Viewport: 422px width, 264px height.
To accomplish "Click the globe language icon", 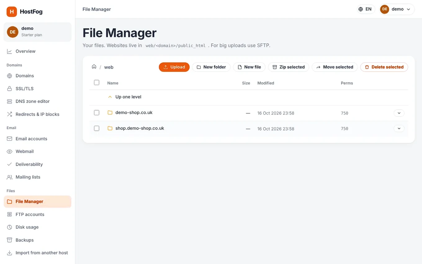I will (x=361, y=9).
